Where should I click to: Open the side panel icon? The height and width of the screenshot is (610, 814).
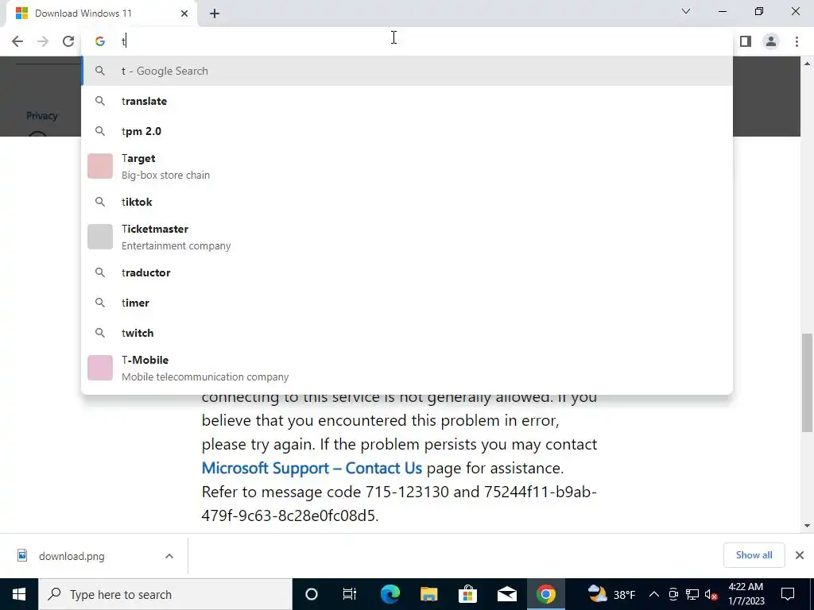746,41
